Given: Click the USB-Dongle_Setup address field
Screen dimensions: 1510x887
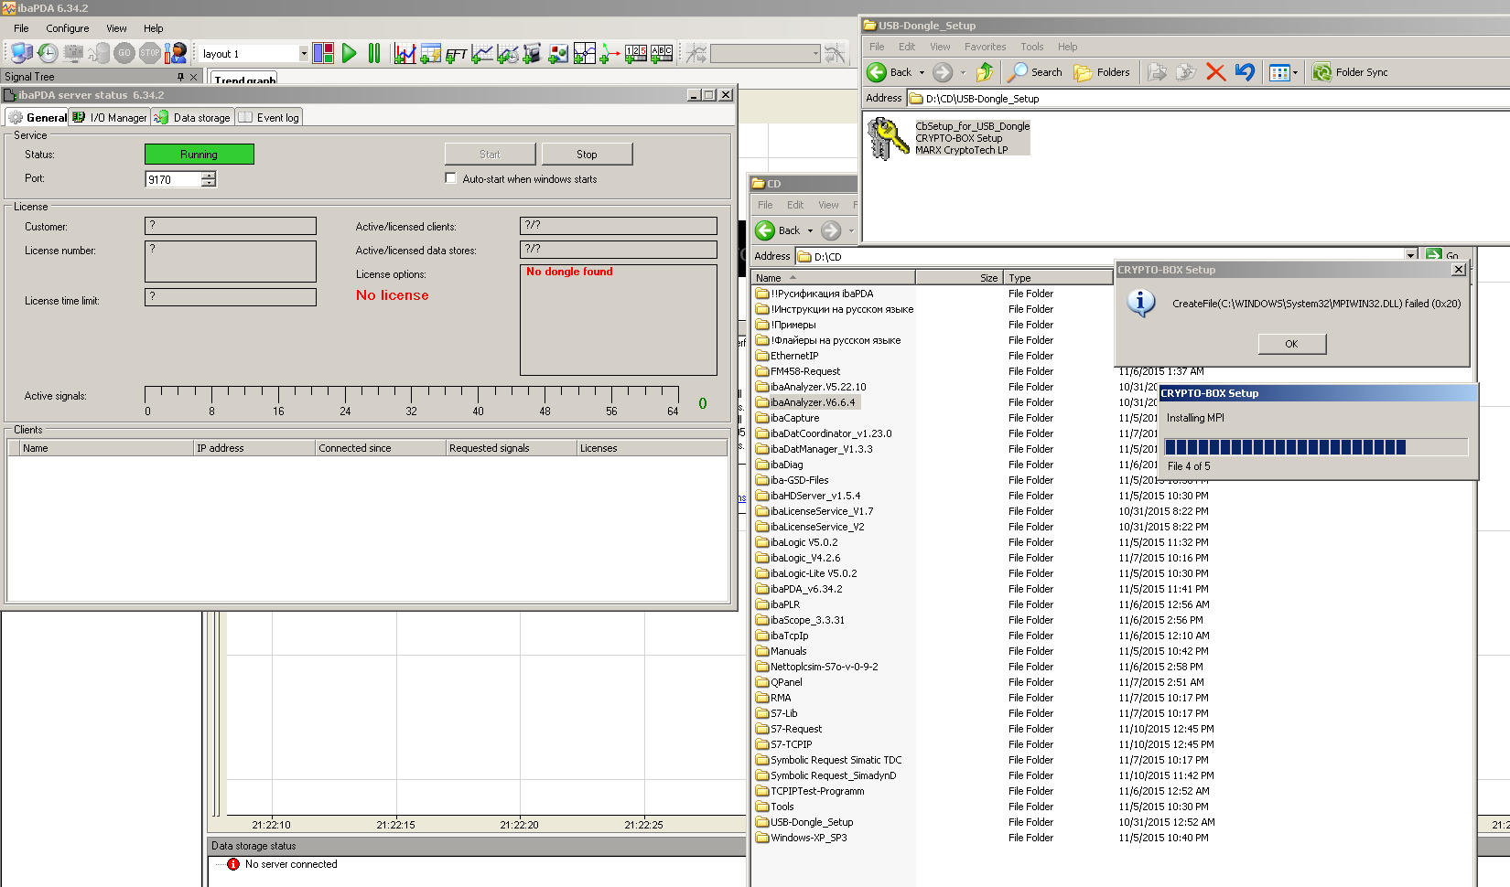Looking at the screenshot, I should pos(1207,98).
